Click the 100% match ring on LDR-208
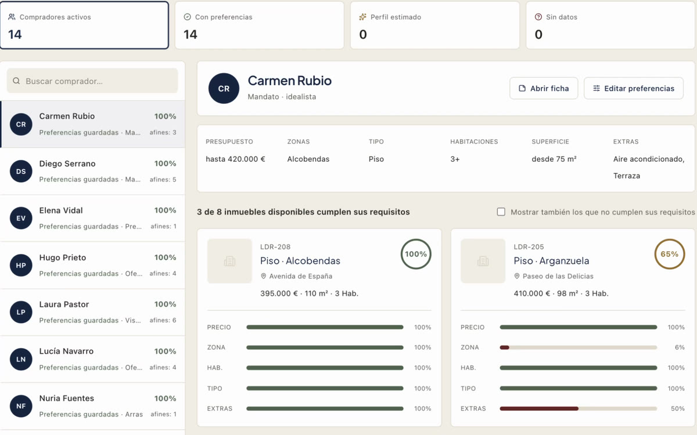 click(416, 254)
